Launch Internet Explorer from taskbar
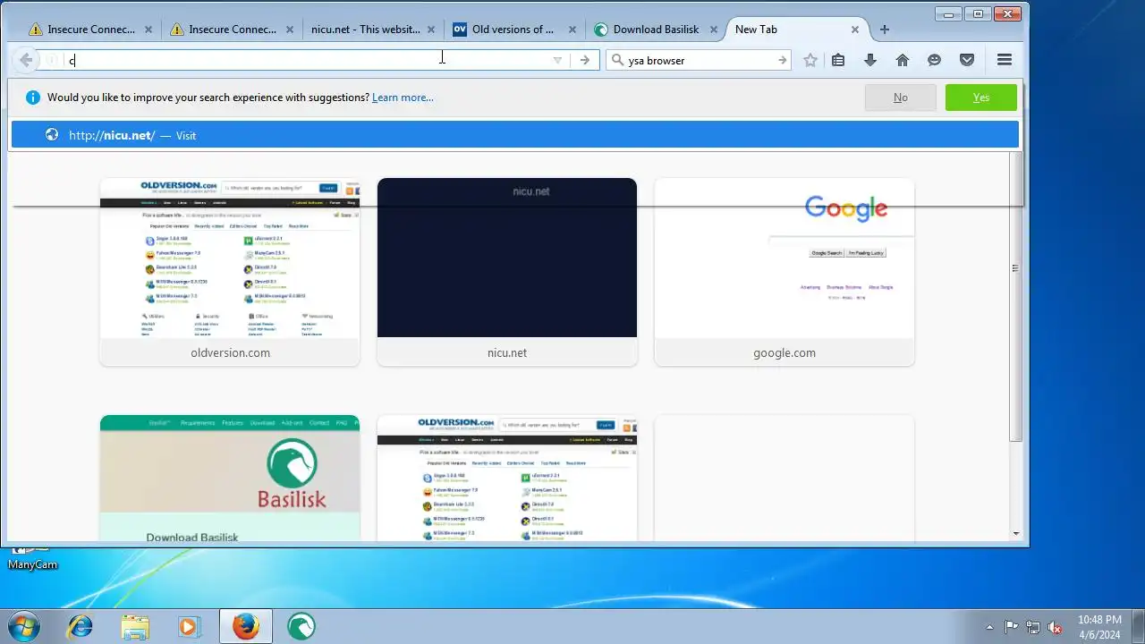 coord(81,626)
